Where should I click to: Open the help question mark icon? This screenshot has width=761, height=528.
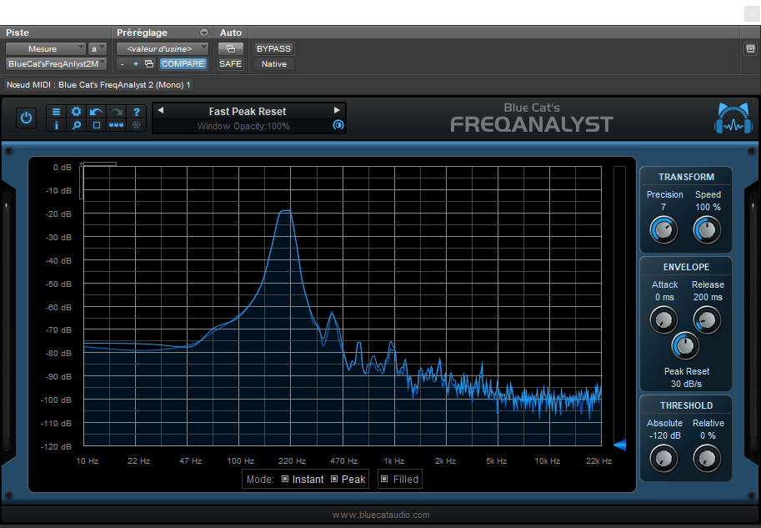(136, 112)
